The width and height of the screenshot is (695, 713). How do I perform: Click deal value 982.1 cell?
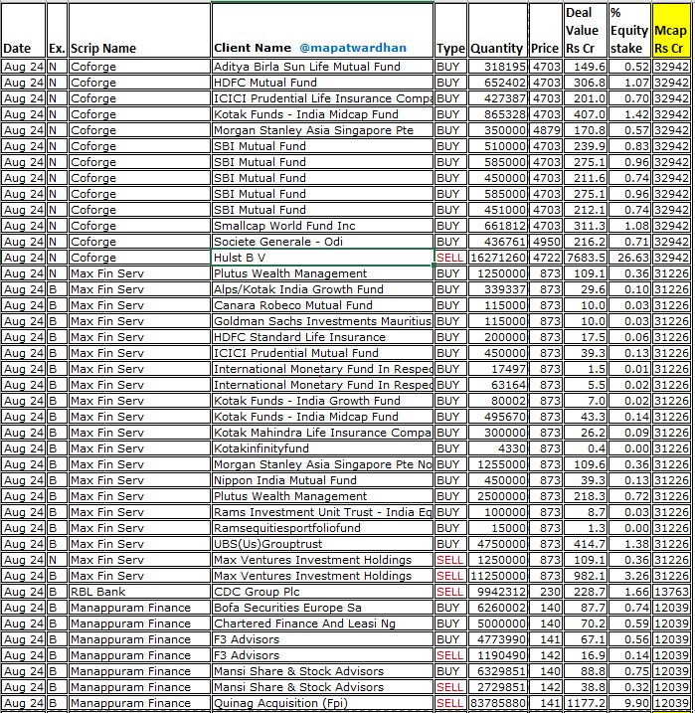click(586, 576)
